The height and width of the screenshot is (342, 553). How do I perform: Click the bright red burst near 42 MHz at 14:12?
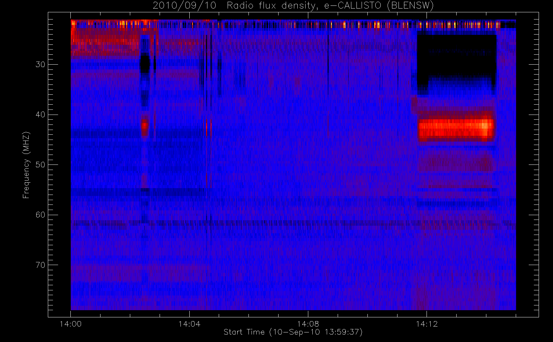456,129
